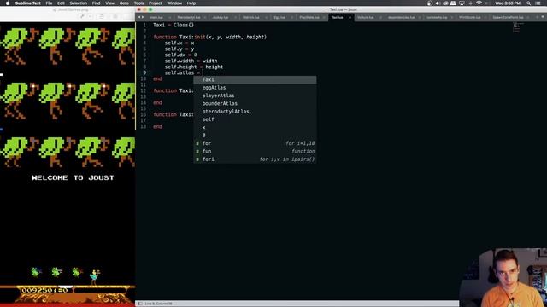
Task: Open the Project menu
Action: [x=156, y=3]
